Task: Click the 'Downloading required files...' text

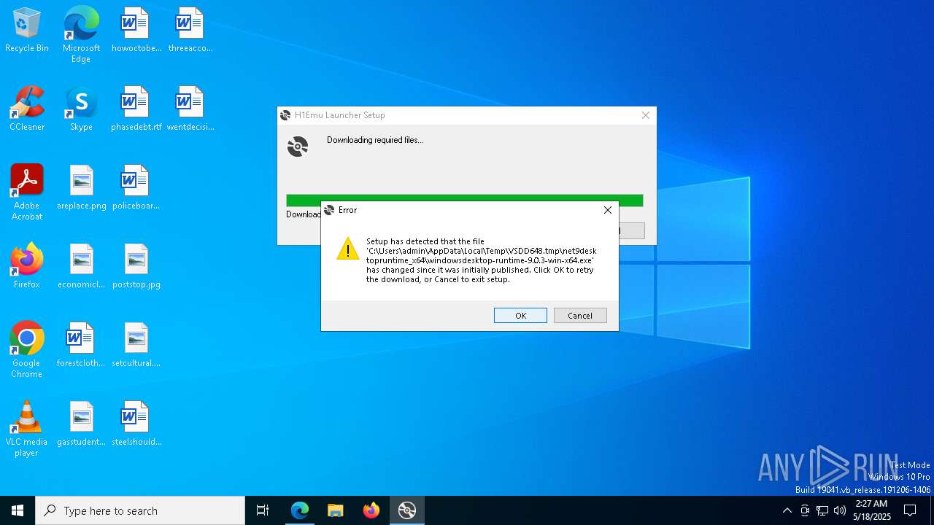Action: click(375, 140)
